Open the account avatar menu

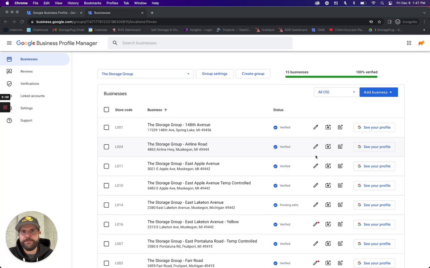pos(421,43)
